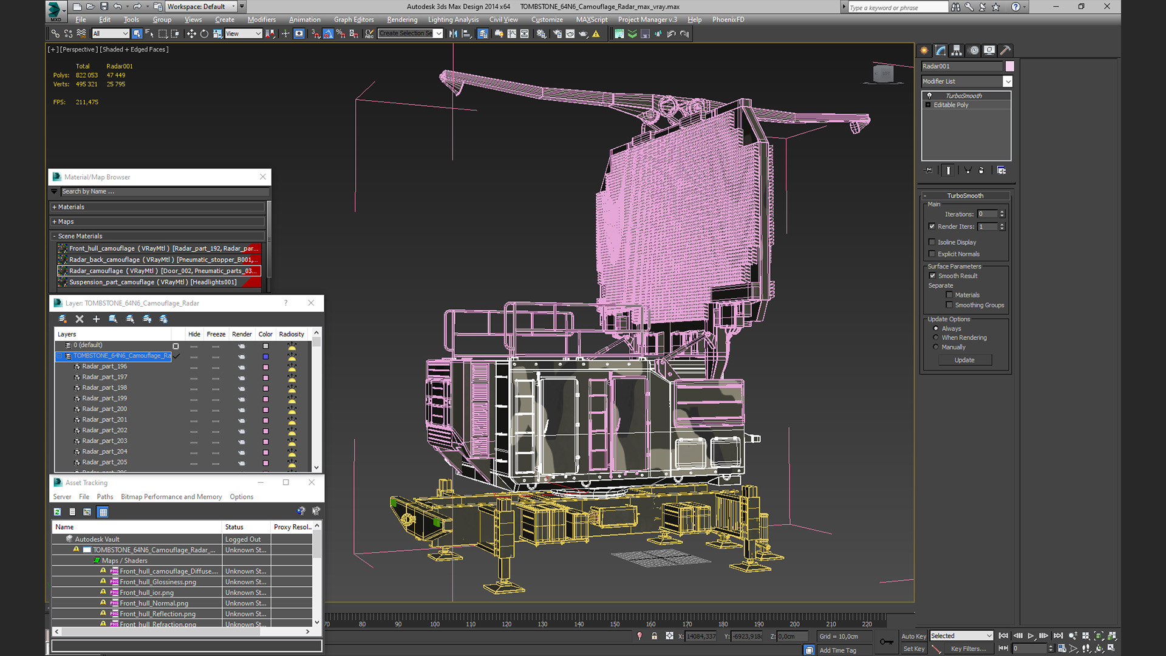Screen dimensions: 1166x656
Task: Click Configure Modifier Sets icon
Action: point(1001,171)
